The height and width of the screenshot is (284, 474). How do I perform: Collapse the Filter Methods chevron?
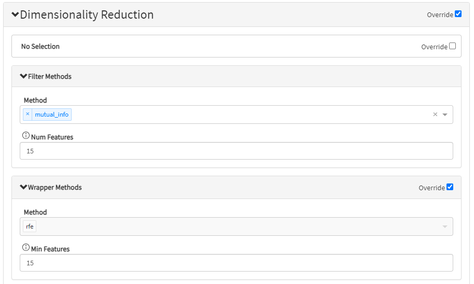(x=23, y=76)
